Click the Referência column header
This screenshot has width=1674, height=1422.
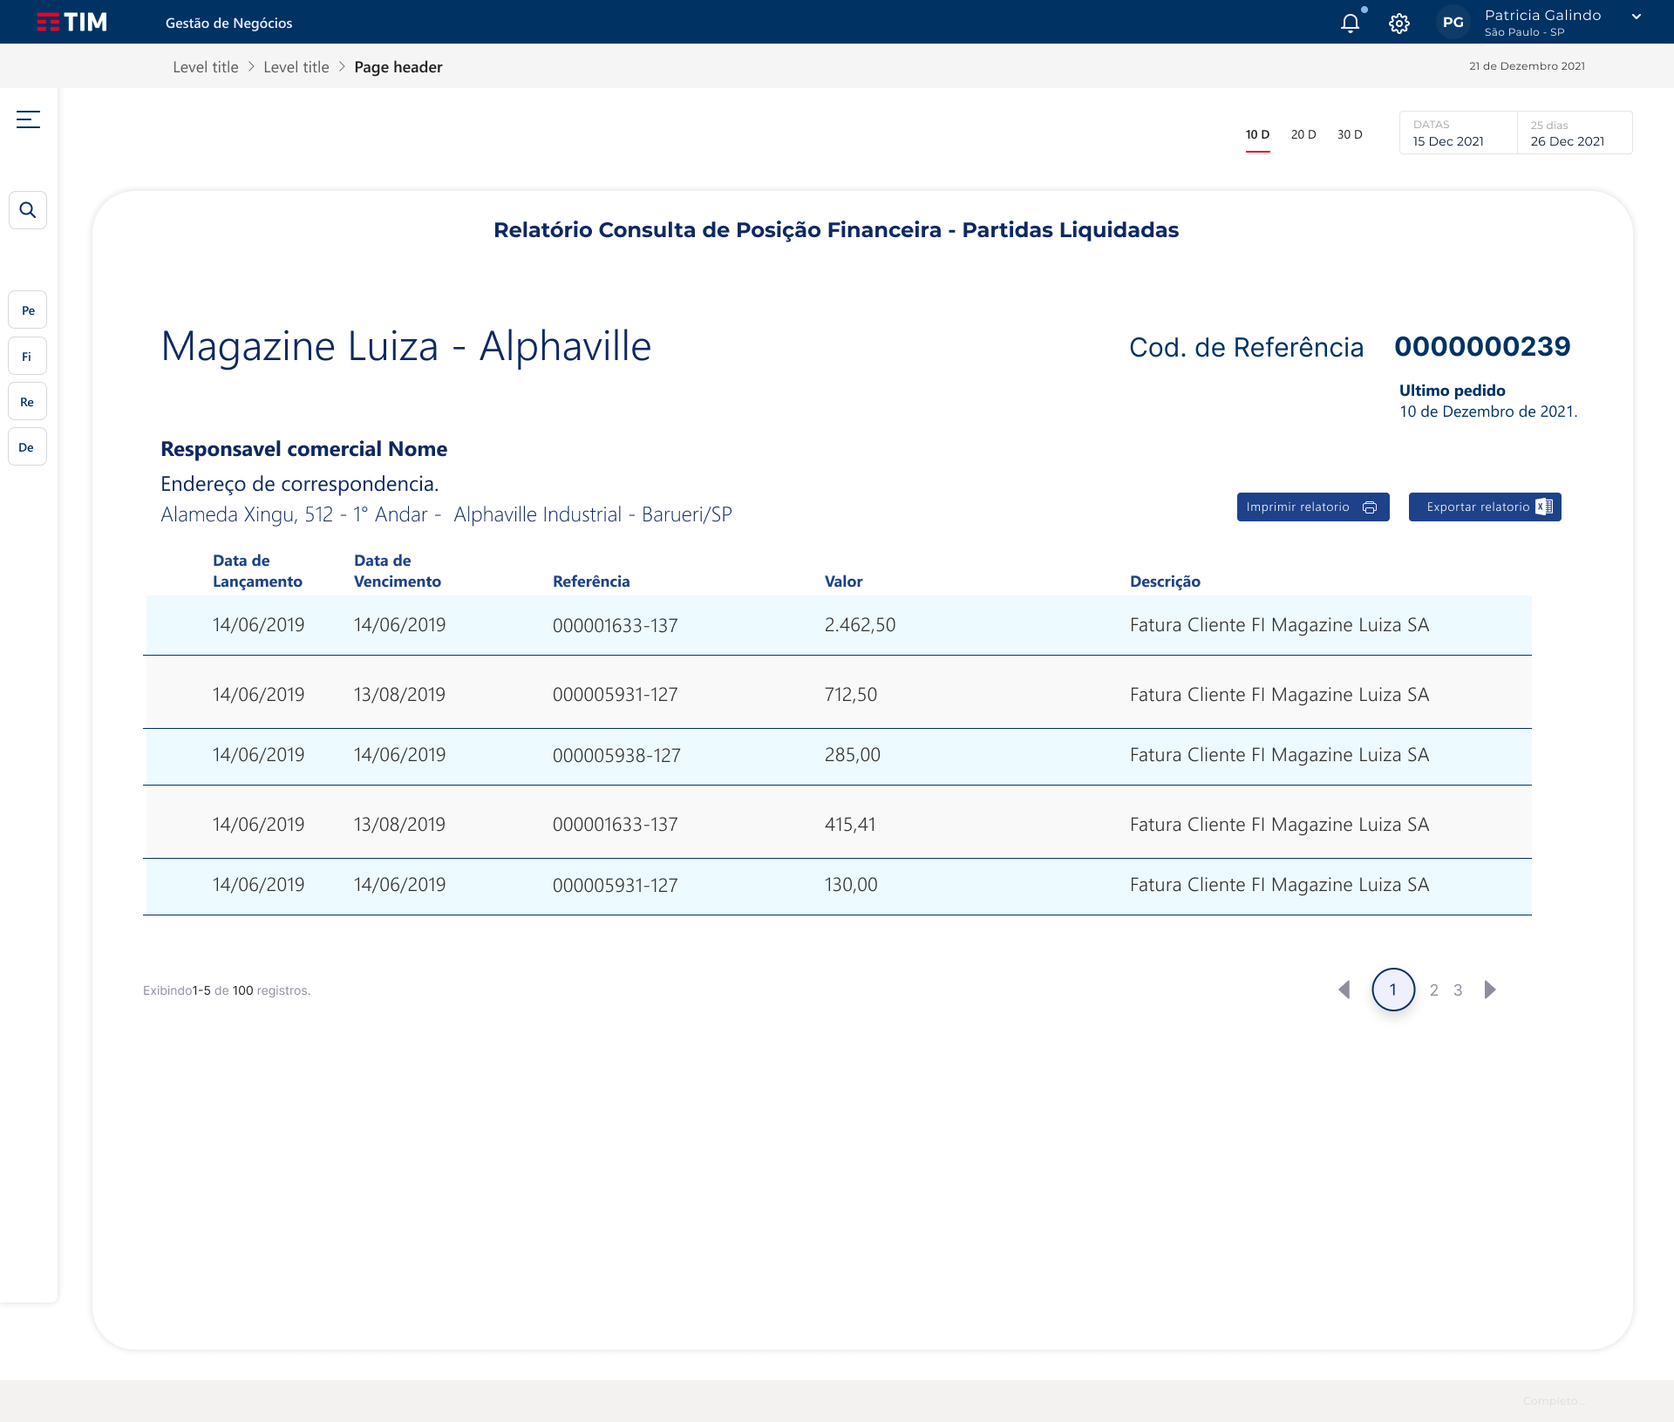pos(591,582)
